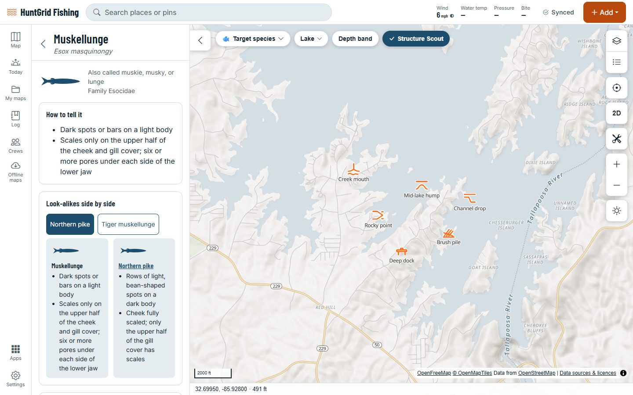The height and width of the screenshot is (395, 633).
Task: Open the Add dropdown menu
Action: click(604, 12)
